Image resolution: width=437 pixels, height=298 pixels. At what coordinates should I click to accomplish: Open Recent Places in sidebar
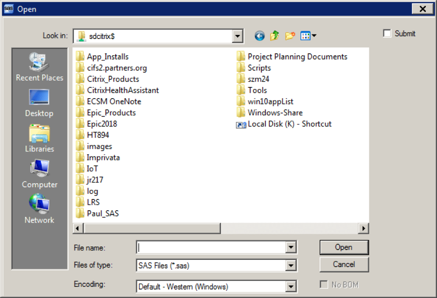point(39,67)
